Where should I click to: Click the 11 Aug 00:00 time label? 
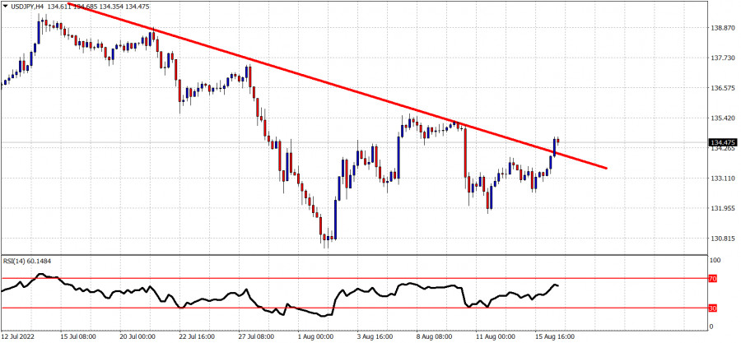494,337
